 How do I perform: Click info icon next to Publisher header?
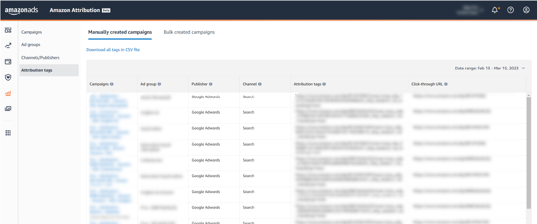pyautogui.click(x=211, y=84)
